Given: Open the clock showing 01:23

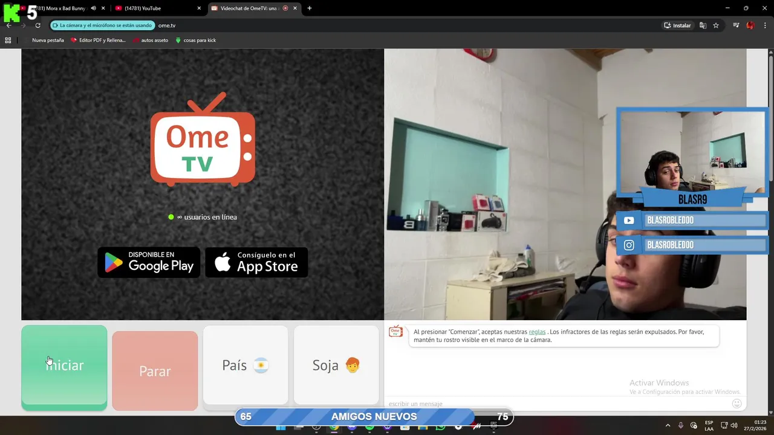Looking at the screenshot, I should [x=755, y=425].
